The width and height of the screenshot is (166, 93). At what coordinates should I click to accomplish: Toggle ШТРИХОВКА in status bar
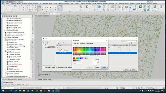70,88
